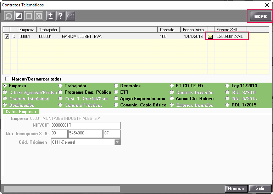Viewport: 273px width, 194px height.
Task: Click the Trabajador column header
Action: tap(48, 30)
